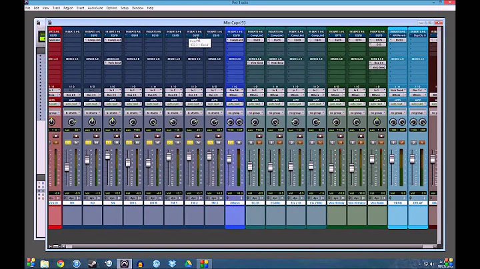
Task: Solo the DELAY track
Action: click(414, 142)
